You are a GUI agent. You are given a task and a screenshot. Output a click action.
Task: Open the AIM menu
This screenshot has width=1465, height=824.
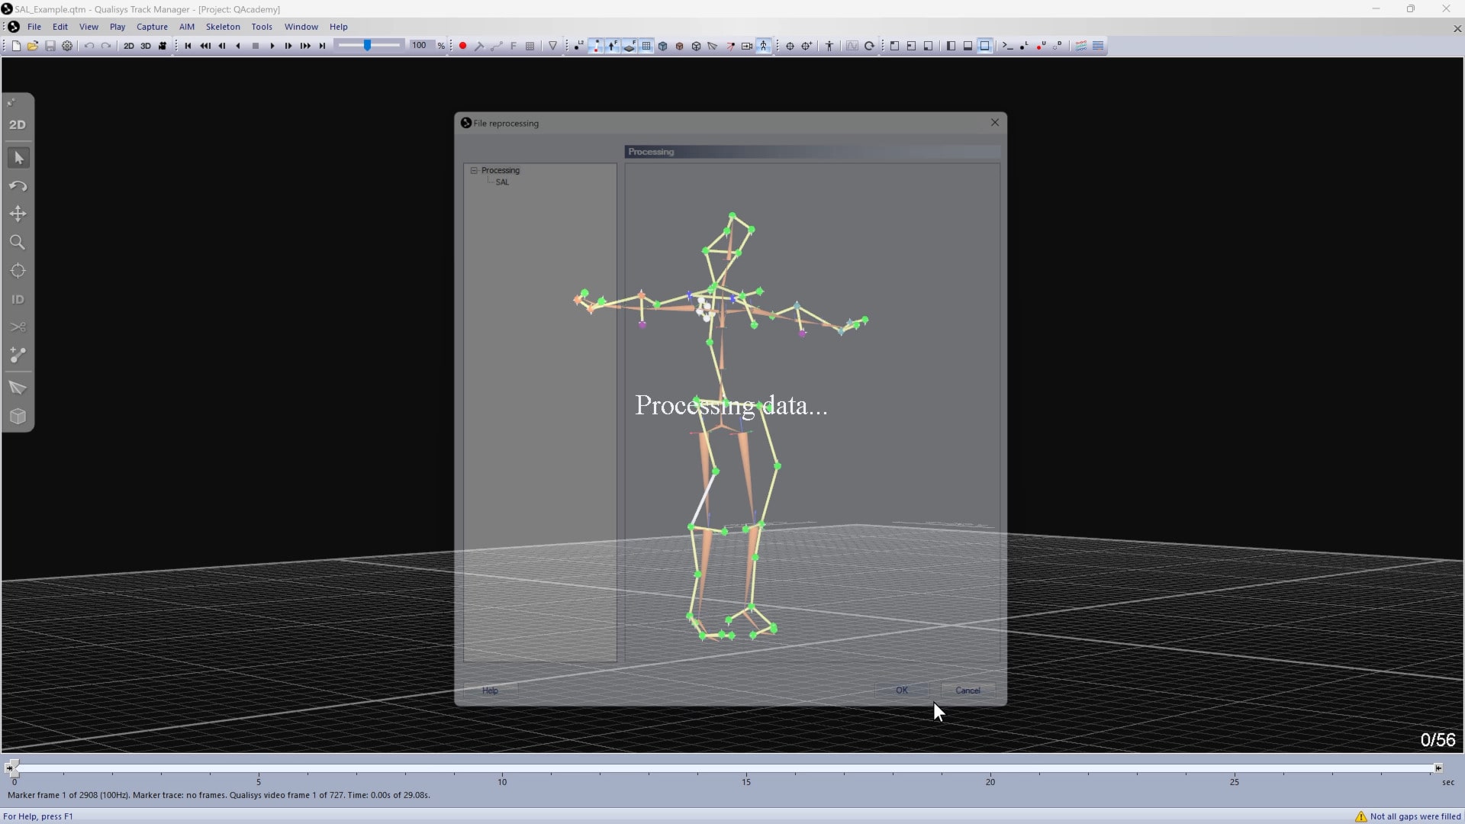(x=187, y=27)
